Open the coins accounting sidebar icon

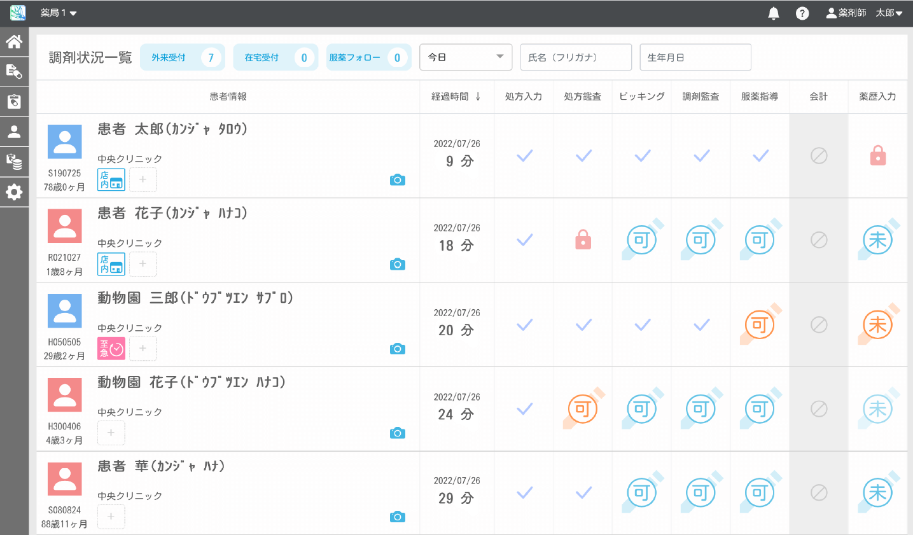14,162
